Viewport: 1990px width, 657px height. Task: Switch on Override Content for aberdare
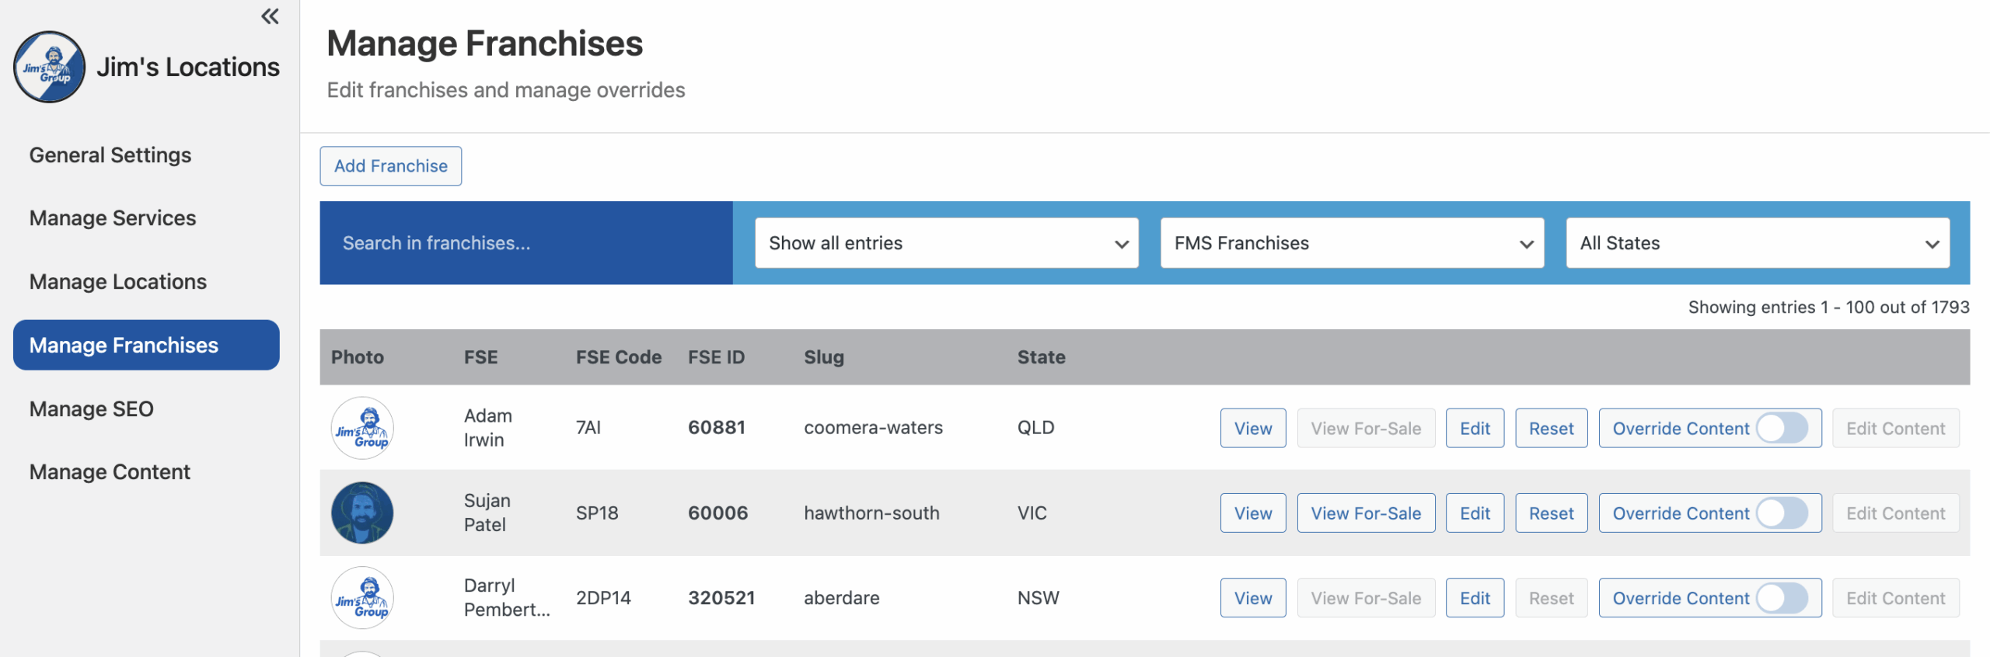tap(1782, 598)
